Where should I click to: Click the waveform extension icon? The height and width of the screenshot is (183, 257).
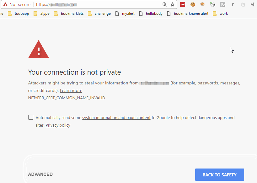(x=253, y=4)
